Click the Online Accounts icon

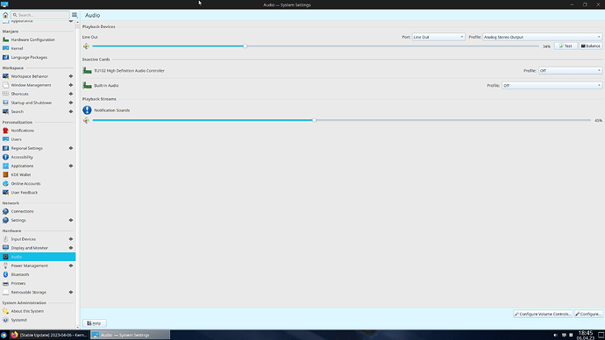tap(5, 184)
